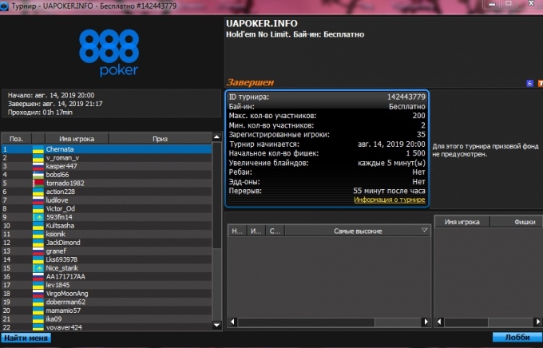Screen dimensions: 543x348
Task: Click the left arrow of the tables list scrollbar
Action: click(233, 322)
